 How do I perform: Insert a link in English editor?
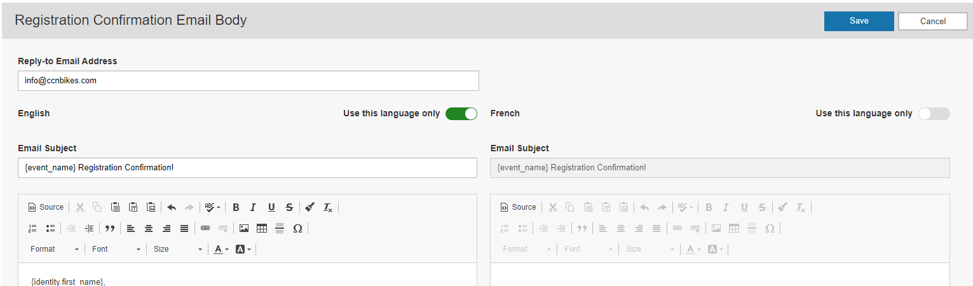[x=205, y=228]
